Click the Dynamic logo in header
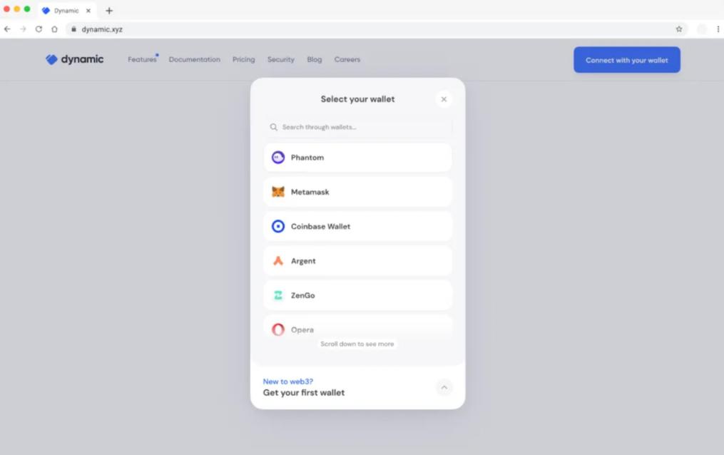 74,60
